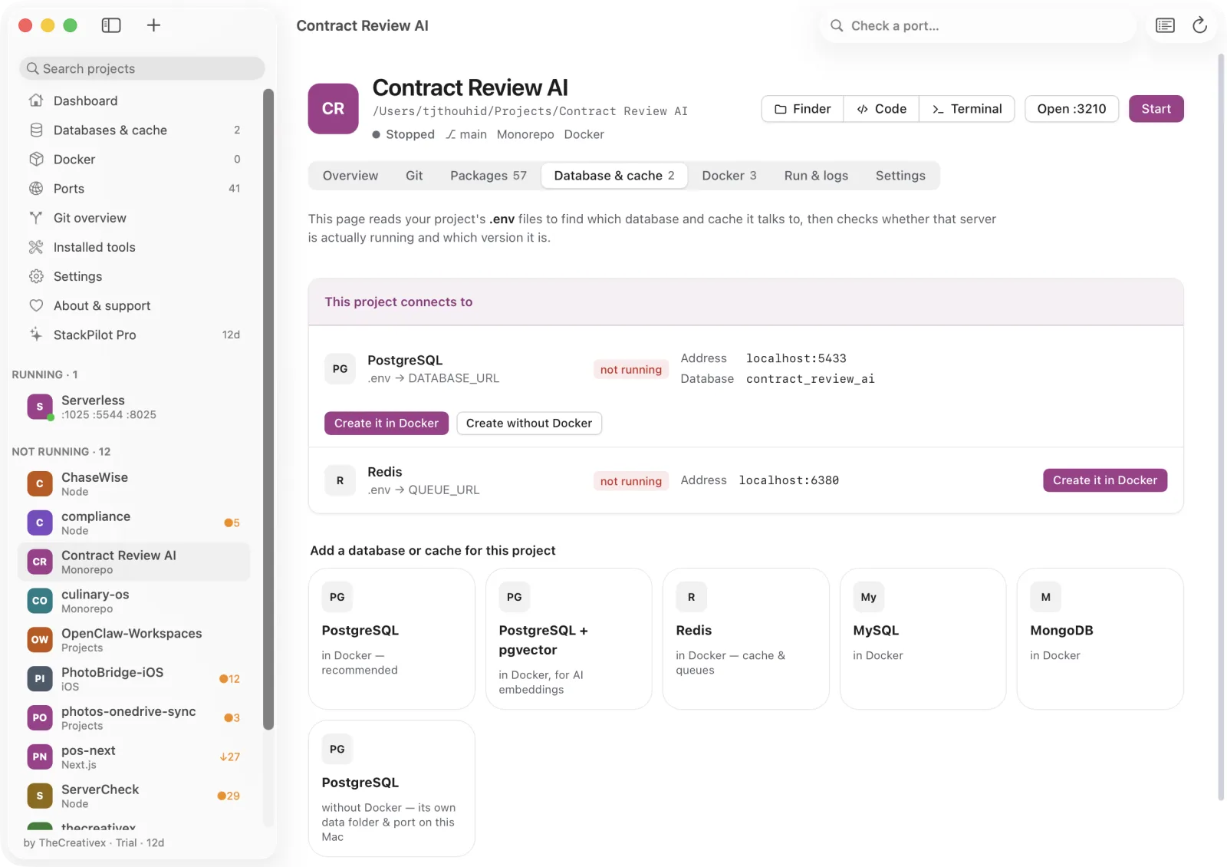The width and height of the screenshot is (1227, 867).
Task: Click the PostgreSQL + pgvector card
Action: pyautogui.click(x=568, y=638)
